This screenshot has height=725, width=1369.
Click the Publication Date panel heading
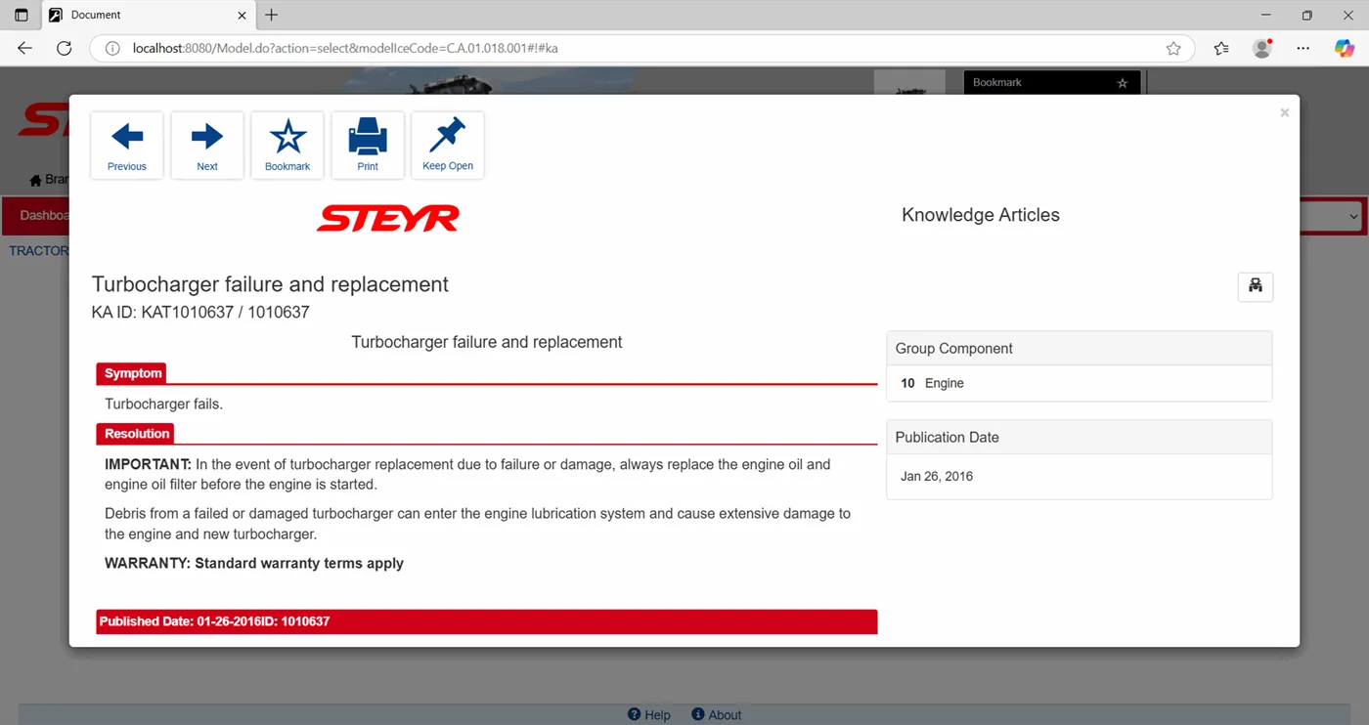1080,438
